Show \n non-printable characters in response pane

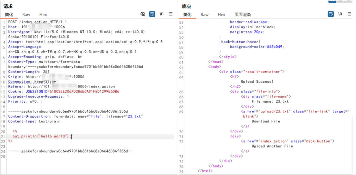coord(340,14)
